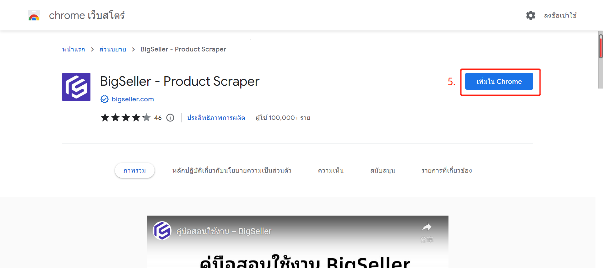Click the page vertical scrollbar thumb
This screenshot has height=268, width=603.
600,46
